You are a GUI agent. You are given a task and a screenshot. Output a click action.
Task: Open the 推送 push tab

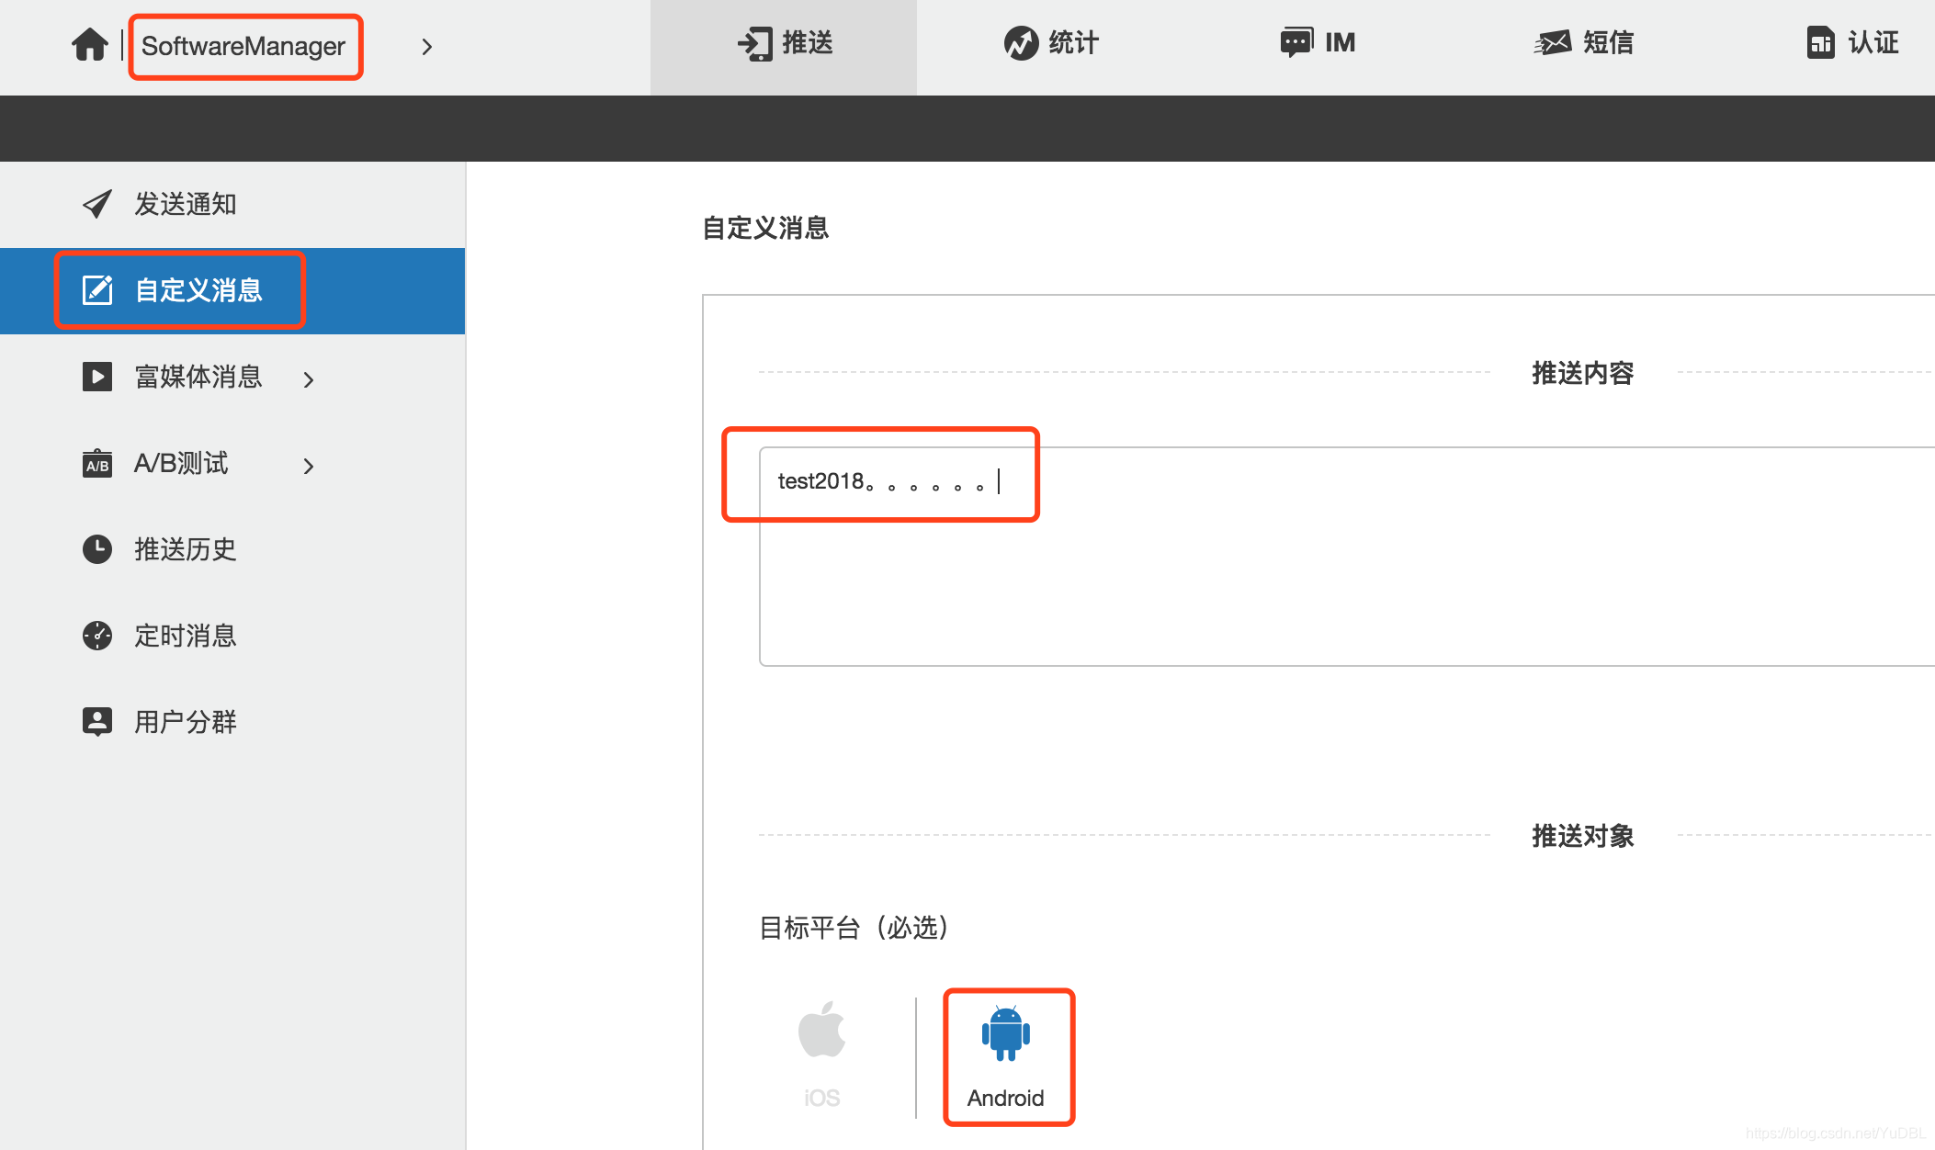point(785,43)
